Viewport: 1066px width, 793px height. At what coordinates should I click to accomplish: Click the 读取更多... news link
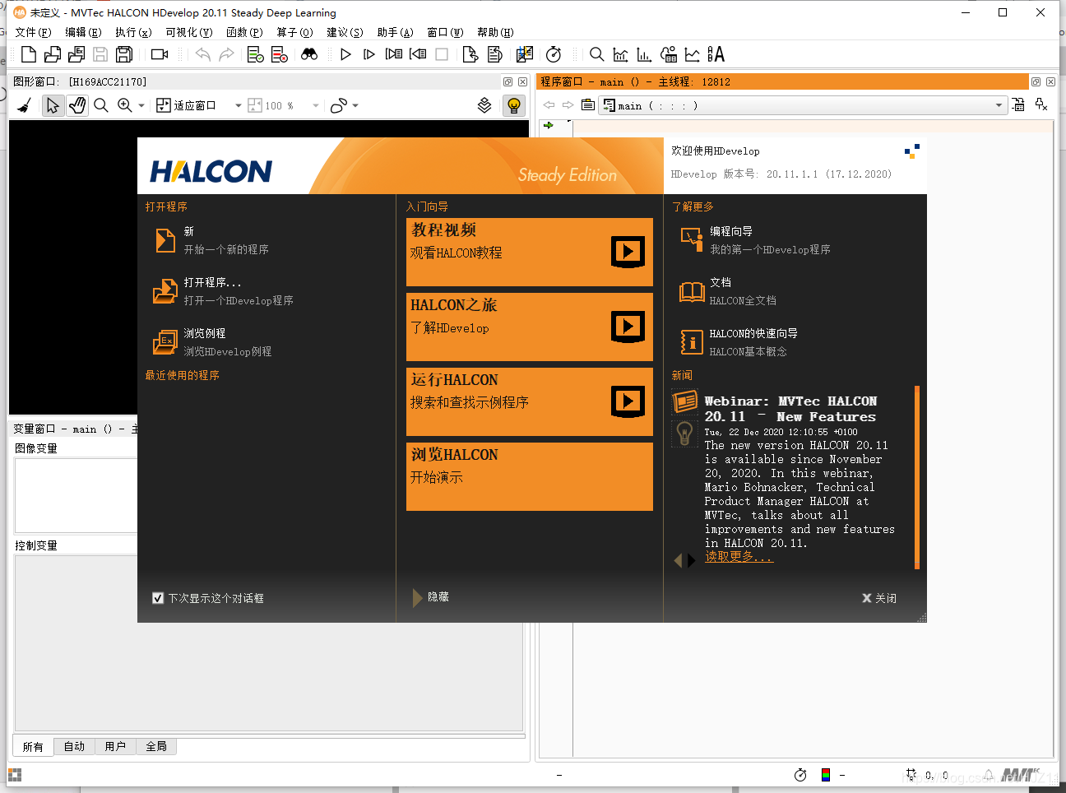click(x=738, y=556)
